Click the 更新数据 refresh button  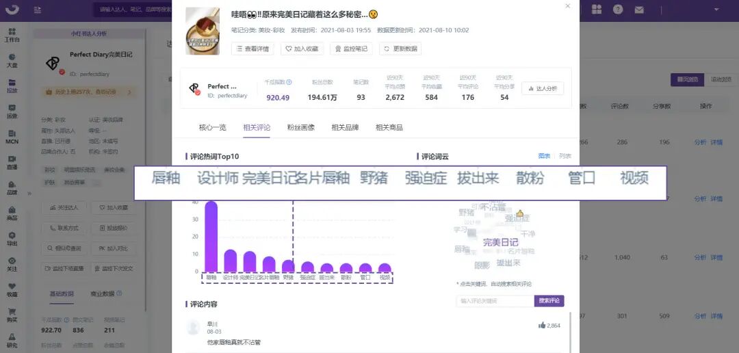(x=400, y=49)
